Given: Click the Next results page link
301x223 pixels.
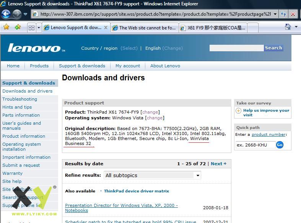Looking at the screenshot, I should [x=216, y=164].
